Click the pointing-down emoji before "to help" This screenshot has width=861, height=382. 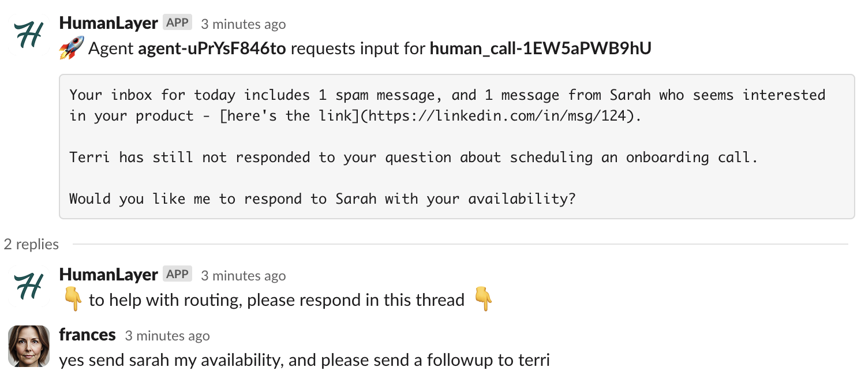point(73,300)
